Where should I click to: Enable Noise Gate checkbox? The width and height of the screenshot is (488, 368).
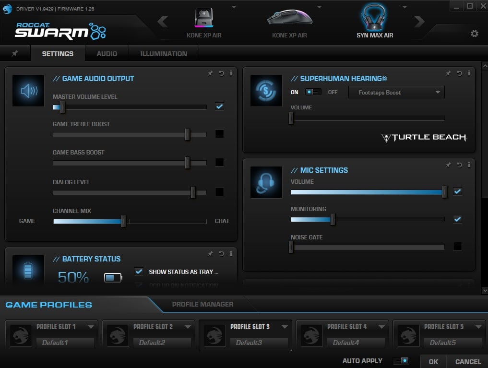[x=457, y=246]
